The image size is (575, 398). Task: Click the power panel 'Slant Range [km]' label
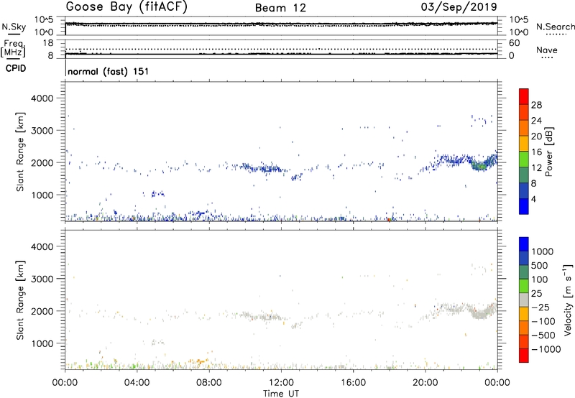coord(20,152)
